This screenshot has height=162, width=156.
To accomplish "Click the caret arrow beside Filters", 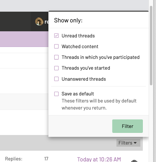I will point(135,143).
